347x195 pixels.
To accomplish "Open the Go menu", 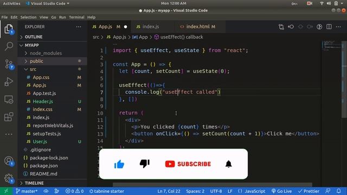I will tap(54, 17).
